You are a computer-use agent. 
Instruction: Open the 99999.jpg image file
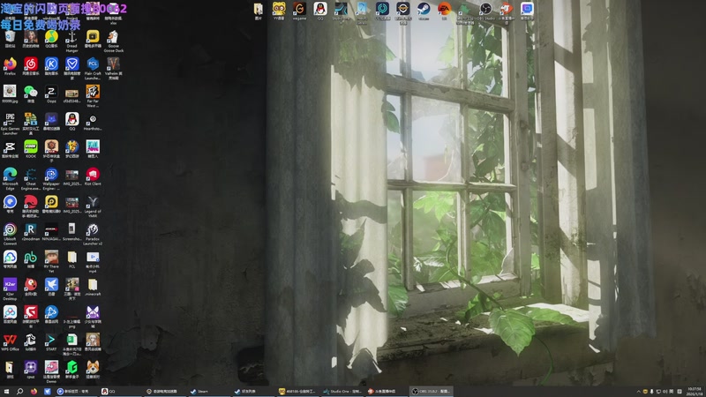[10, 94]
